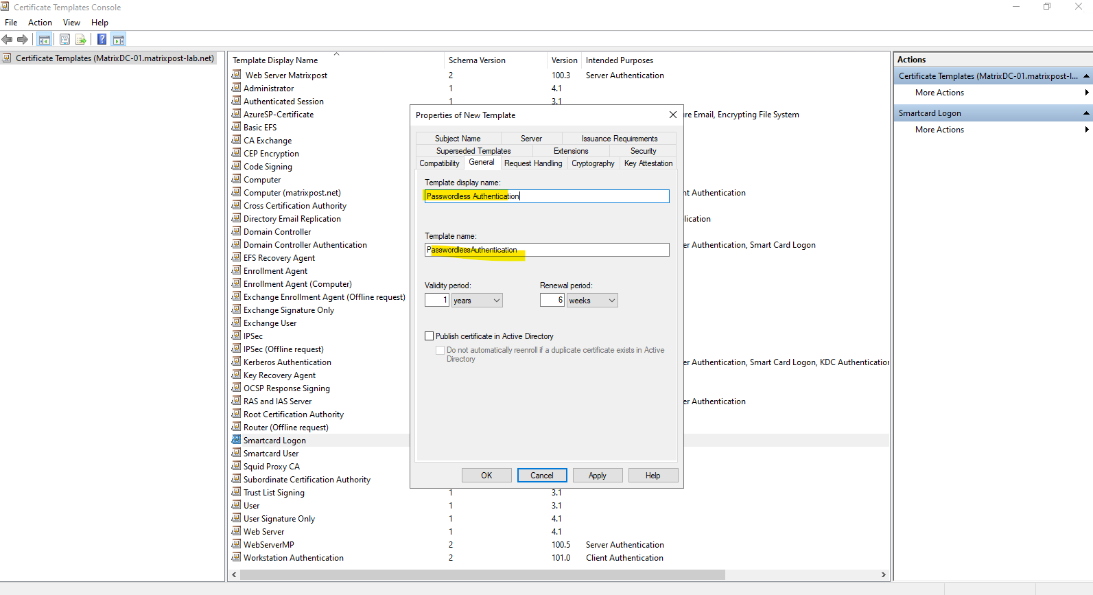Click the Certificate Templates Console title bar icon
The width and height of the screenshot is (1093, 595).
pos(5,7)
